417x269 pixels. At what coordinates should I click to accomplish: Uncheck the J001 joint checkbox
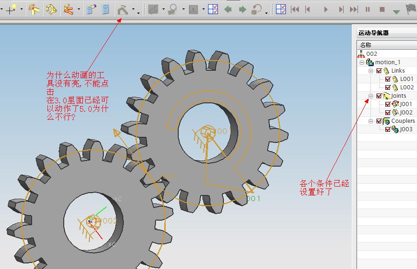pyautogui.click(x=388, y=104)
